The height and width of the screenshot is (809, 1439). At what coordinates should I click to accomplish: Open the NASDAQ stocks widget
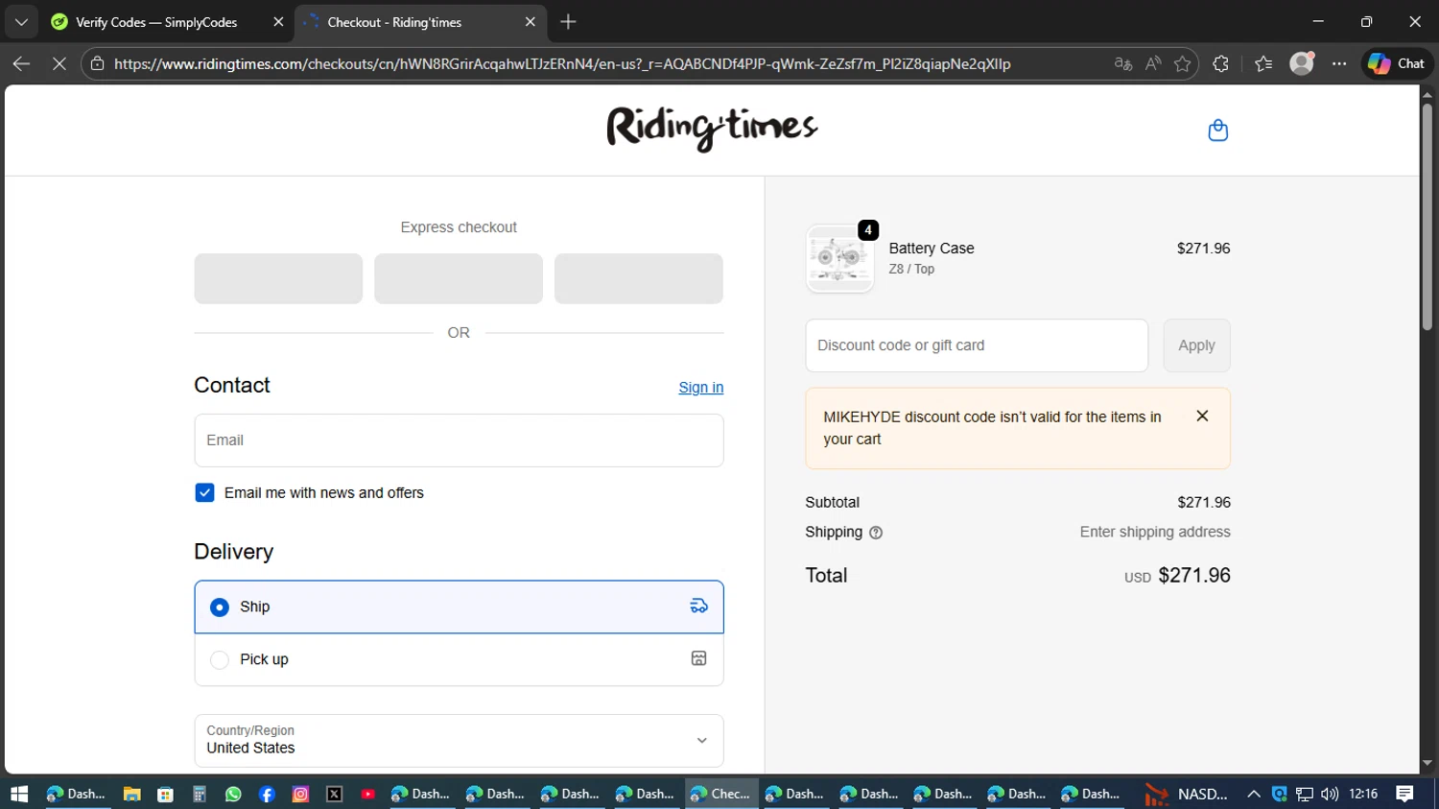point(1186,794)
